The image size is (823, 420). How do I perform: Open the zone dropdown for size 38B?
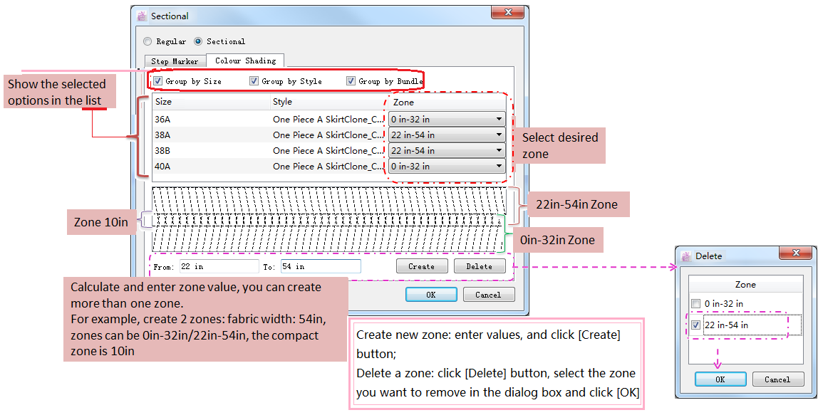pyautogui.click(x=447, y=151)
